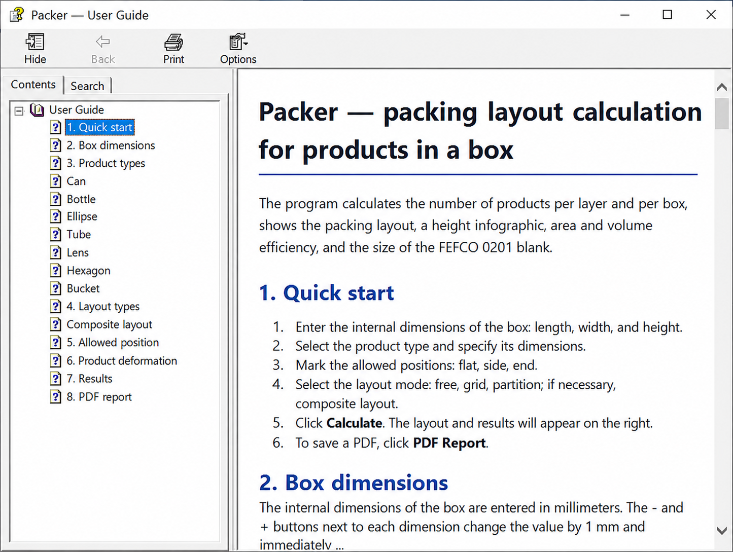Switch to the Contents tab
This screenshot has height=552, width=733.
coord(33,85)
